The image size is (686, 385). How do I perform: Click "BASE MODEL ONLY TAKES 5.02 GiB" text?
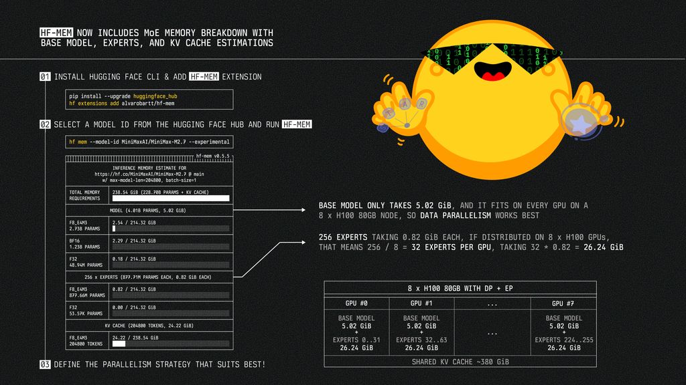point(385,205)
